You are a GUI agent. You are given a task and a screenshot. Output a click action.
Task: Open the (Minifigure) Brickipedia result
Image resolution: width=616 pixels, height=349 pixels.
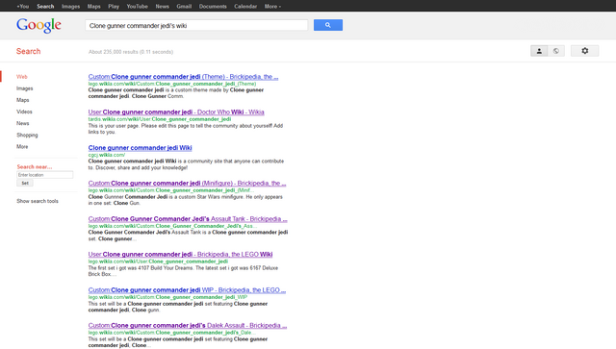pyautogui.click(x=187, y=184)
